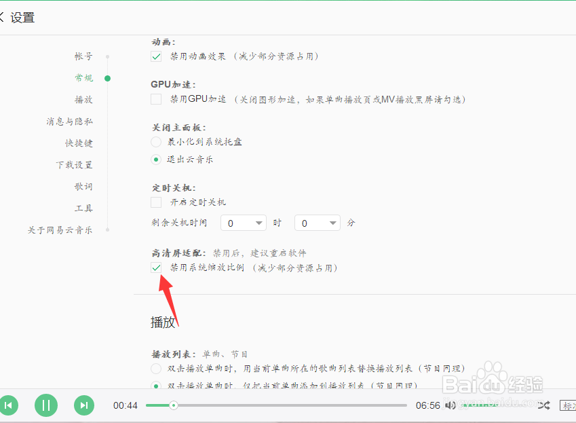576x423 pixels.
Task: Jump to 播放 section in sidebar
Action: (x=83, y=100)
